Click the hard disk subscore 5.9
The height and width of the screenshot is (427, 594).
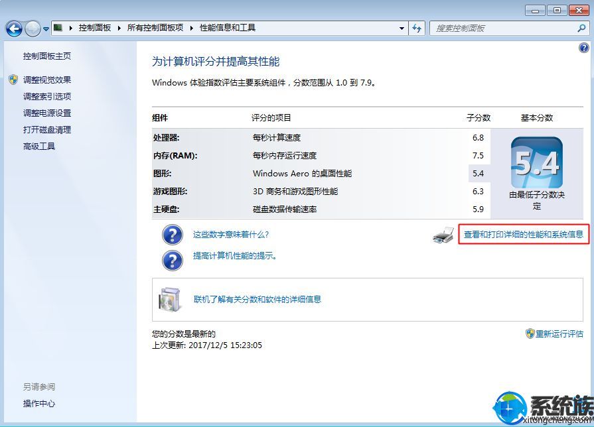(x=478, y=210)
